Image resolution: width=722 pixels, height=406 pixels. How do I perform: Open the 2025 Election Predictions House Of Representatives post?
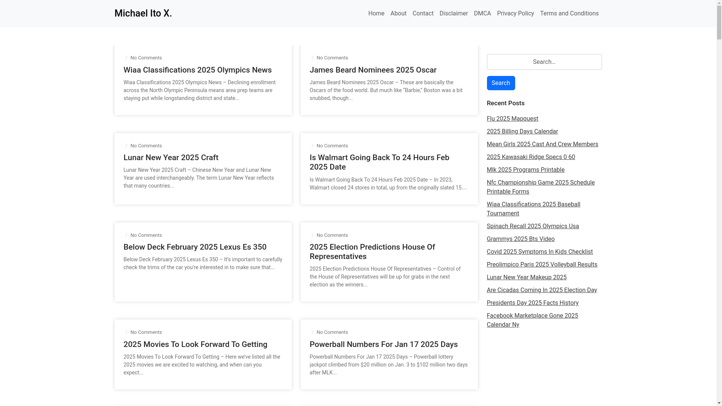pos(372,251)
